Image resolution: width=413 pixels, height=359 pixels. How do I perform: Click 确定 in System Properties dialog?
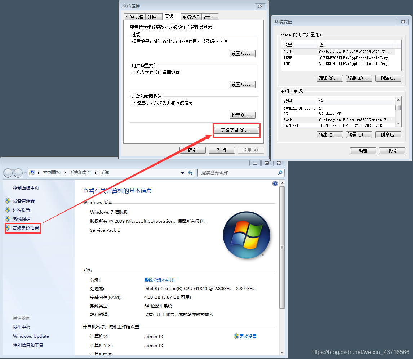coord(192,150)
